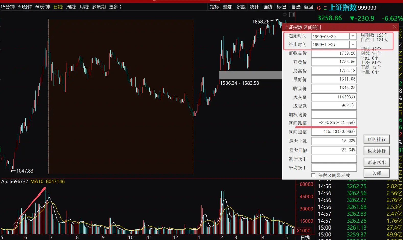
Task: Switch chart to 15分钟 period
Action: 8,7
